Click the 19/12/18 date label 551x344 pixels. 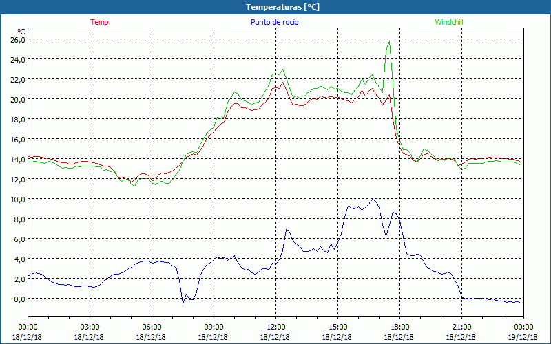(x=523, y=337)
